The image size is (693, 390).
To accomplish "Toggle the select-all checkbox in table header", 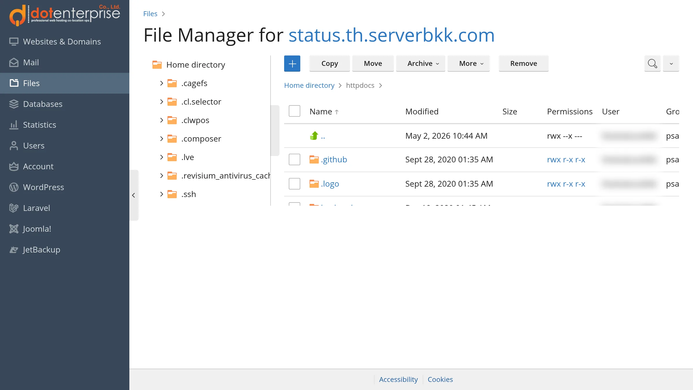I will (295, 111).
